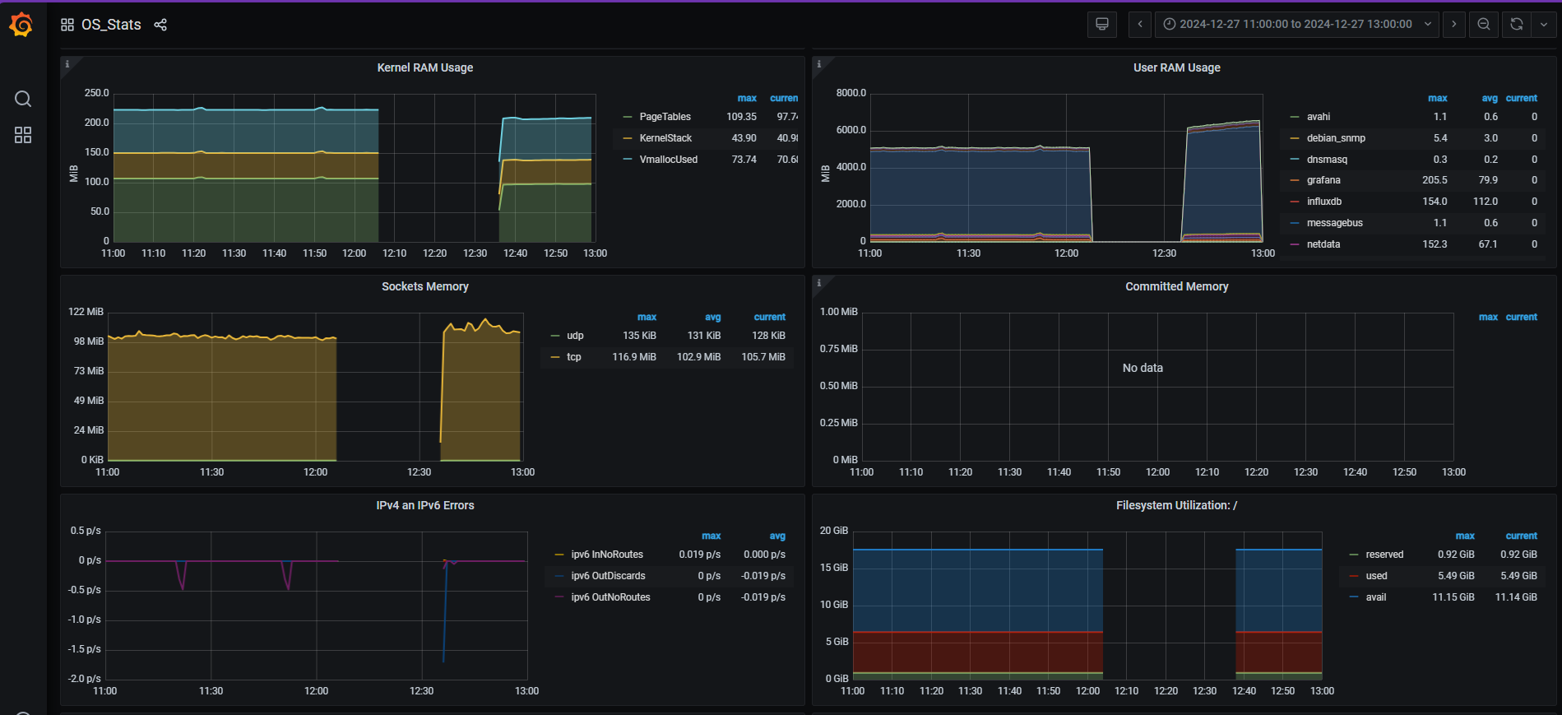Sort Kernel RAM legend by max
The height and width of the screenshot is (715, 1562).
pos(747,98)
